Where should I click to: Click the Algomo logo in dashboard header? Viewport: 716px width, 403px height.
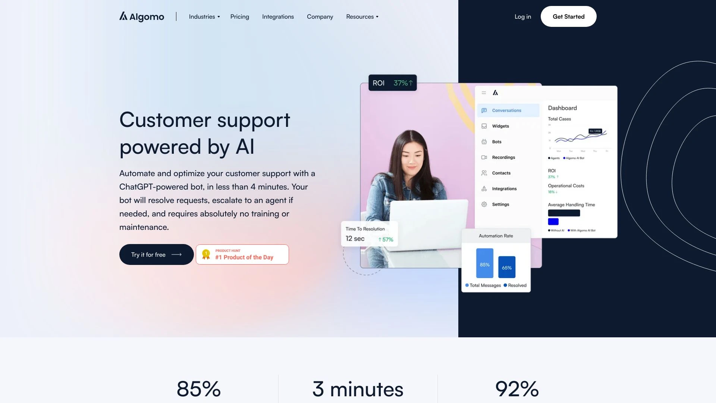pyautogui.click(x=495, y=93)
